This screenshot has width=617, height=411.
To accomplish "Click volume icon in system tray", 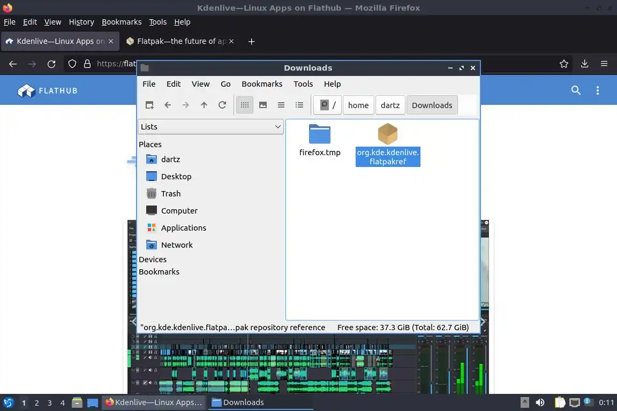I will click(x=540, y=402).
